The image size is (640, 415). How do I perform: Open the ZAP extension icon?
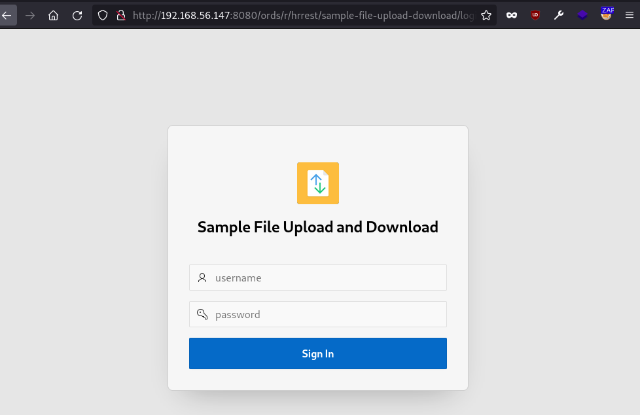[x=607, y=14]
